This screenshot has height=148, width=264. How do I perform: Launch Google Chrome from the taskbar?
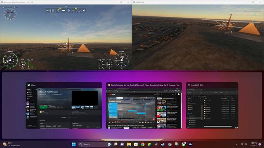143,144
